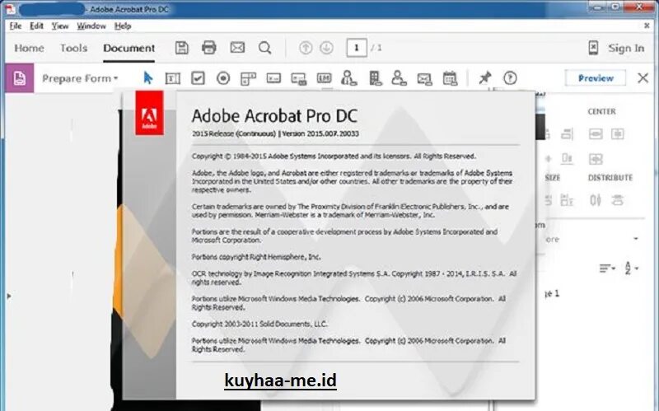Choose the Select Object arrow tool

(147, 77)
